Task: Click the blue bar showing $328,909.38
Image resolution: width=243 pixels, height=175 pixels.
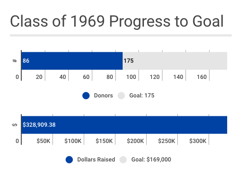Action: coord(124,125)
